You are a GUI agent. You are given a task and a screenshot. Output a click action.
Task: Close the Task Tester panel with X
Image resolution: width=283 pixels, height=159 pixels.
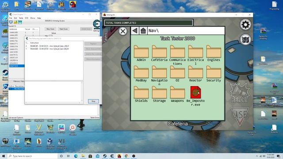[123, 31]
